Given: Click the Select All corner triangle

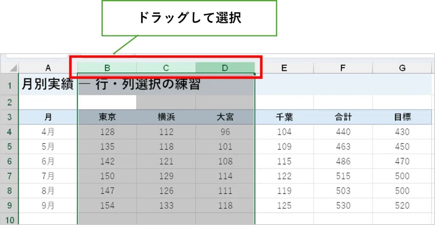Looking at the screenshot, I should point(13,68).
